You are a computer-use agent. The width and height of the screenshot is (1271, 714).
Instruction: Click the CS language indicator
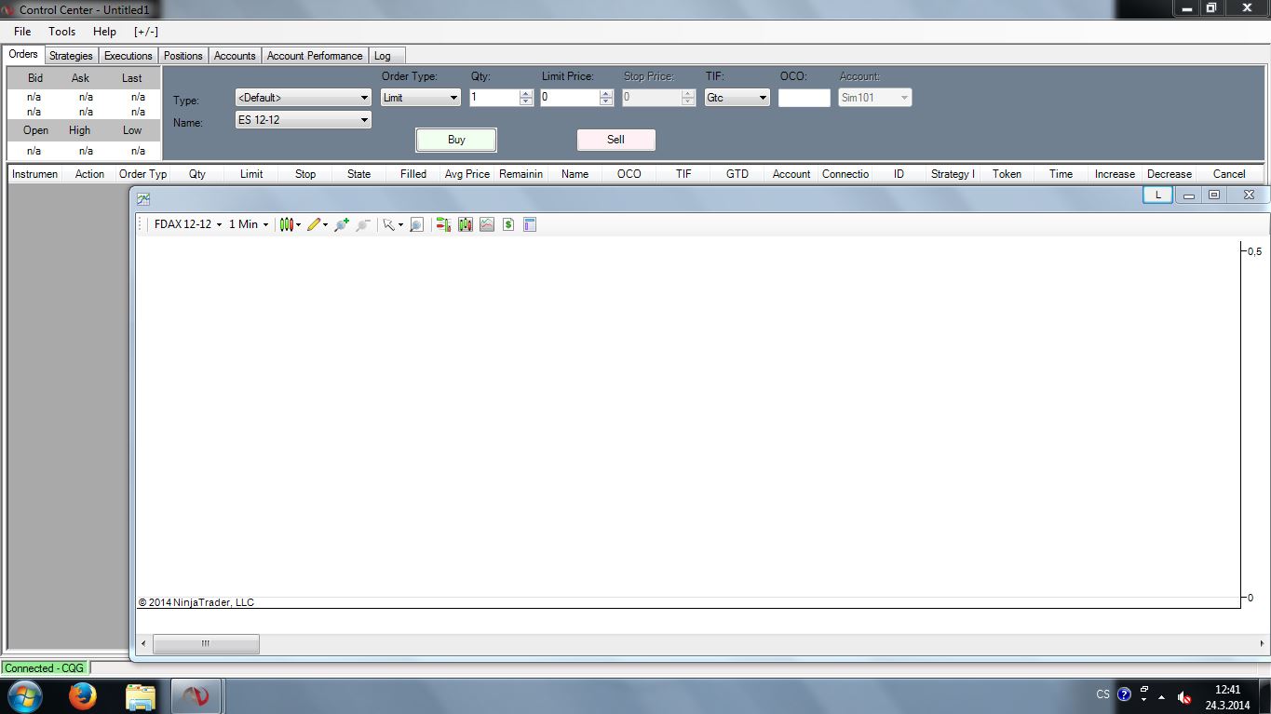(x=1102, y=694)
